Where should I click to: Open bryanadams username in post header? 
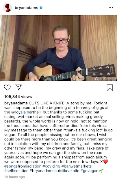point(26,8)
